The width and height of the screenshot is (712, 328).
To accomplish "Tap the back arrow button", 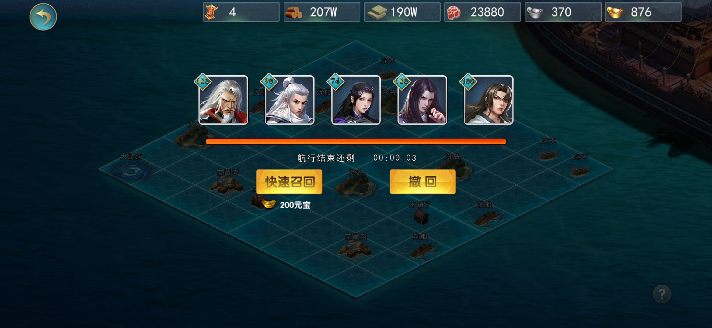I will point(43,17).
